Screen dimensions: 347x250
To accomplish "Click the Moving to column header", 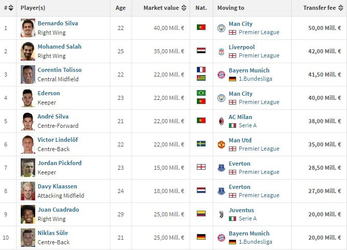I will point(230,8).
